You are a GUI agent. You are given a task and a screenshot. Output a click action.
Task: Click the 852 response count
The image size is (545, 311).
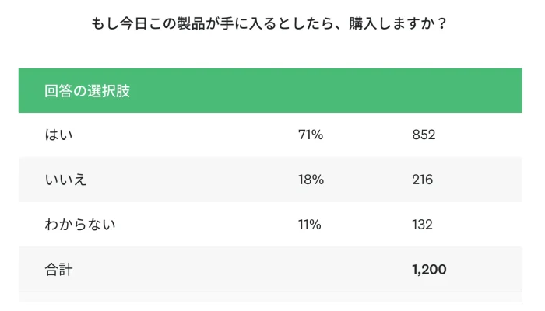coord(424,135)
